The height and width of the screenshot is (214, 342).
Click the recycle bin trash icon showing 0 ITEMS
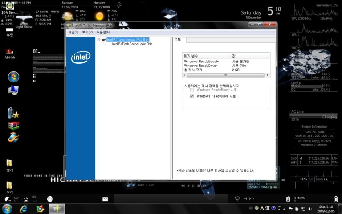coord(288,199)
